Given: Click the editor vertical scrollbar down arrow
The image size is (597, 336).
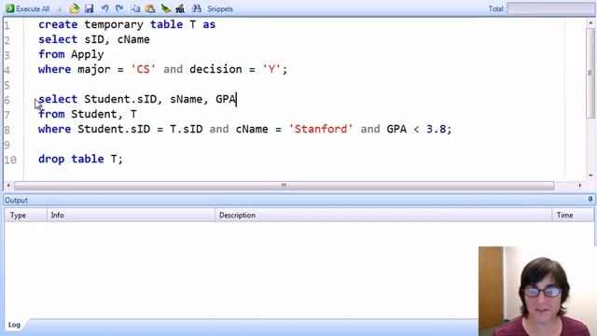Looking at the screenshot, I should [590, 175].
